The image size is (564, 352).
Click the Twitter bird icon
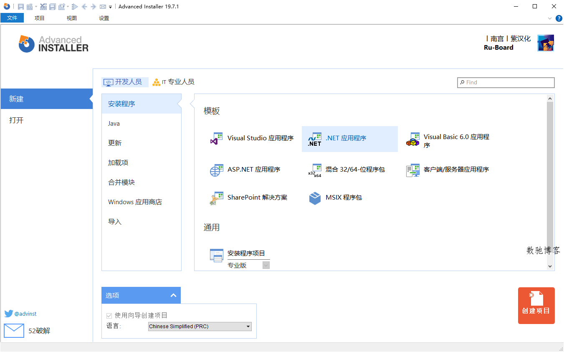9,314
